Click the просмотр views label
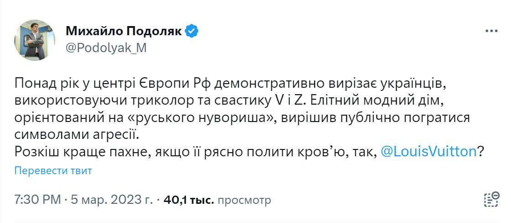Viewport: 511px width, 223px height. tap(244, 200)
